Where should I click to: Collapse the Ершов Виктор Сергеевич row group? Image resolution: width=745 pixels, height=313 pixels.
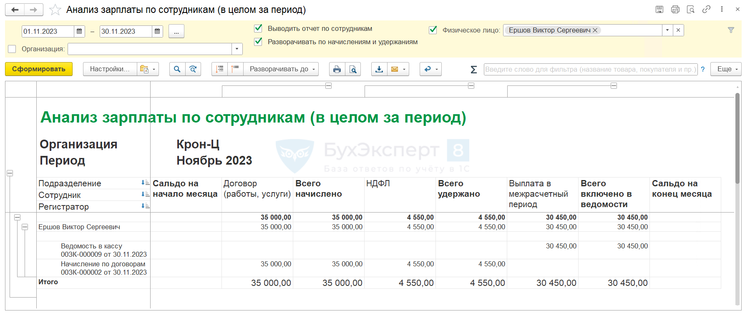click(25, 227)
